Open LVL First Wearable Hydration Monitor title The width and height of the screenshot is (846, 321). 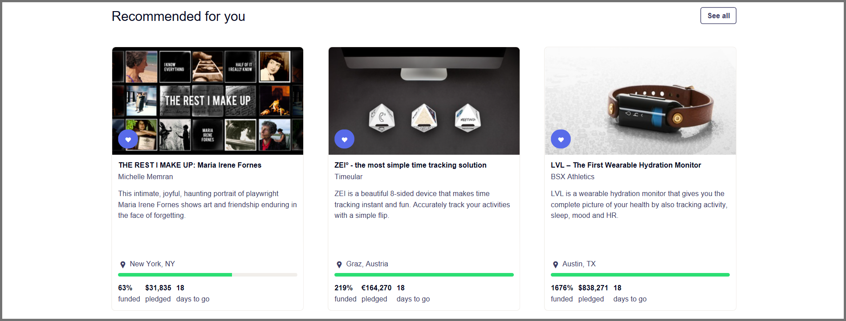click(626, 165)
